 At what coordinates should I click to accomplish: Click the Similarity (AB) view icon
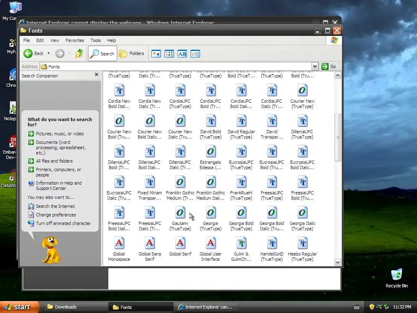point(182,54)
